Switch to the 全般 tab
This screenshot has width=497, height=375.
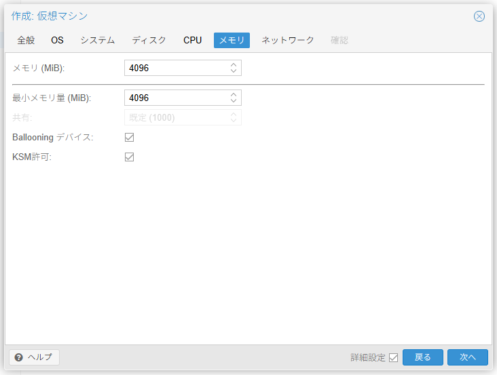(26, 40)
